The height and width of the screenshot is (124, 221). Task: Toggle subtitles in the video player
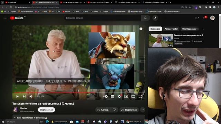tap(113, 96)
